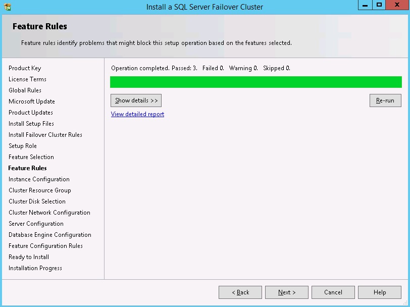410x307 pixels.
Task: Open the View detailed report link
Action: tap(137, 114)
